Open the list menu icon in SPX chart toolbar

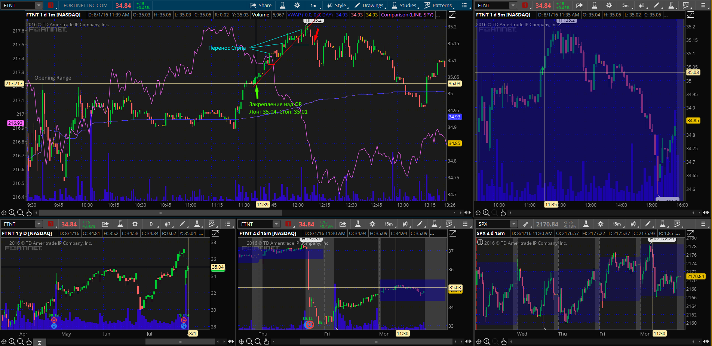click(703, 224)
